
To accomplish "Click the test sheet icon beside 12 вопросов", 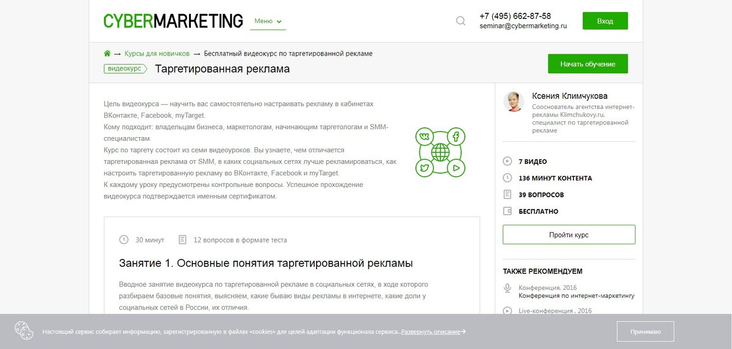I will coord(182,239).
